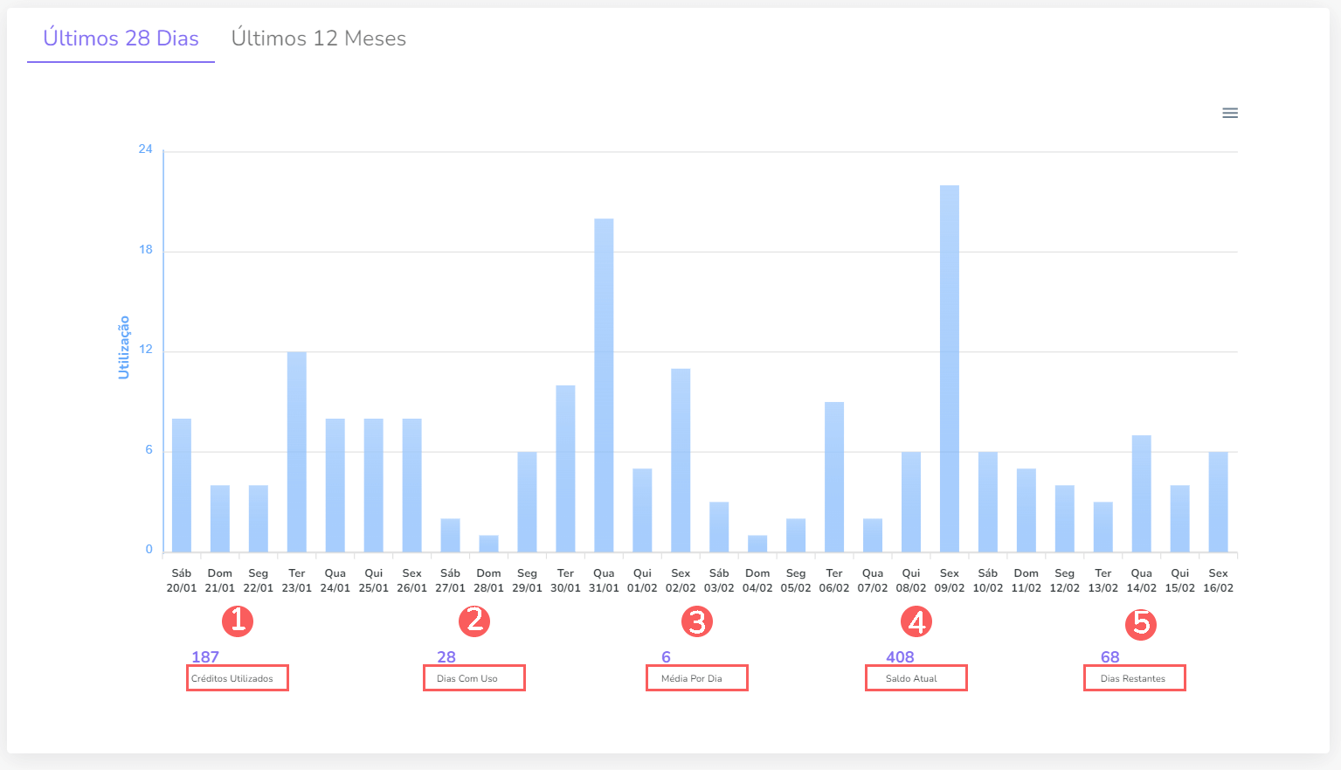Screen dimensions: 1341x770
Task: Select the tall bar for Qua 31/01
Action: click(x=604, y=385)
